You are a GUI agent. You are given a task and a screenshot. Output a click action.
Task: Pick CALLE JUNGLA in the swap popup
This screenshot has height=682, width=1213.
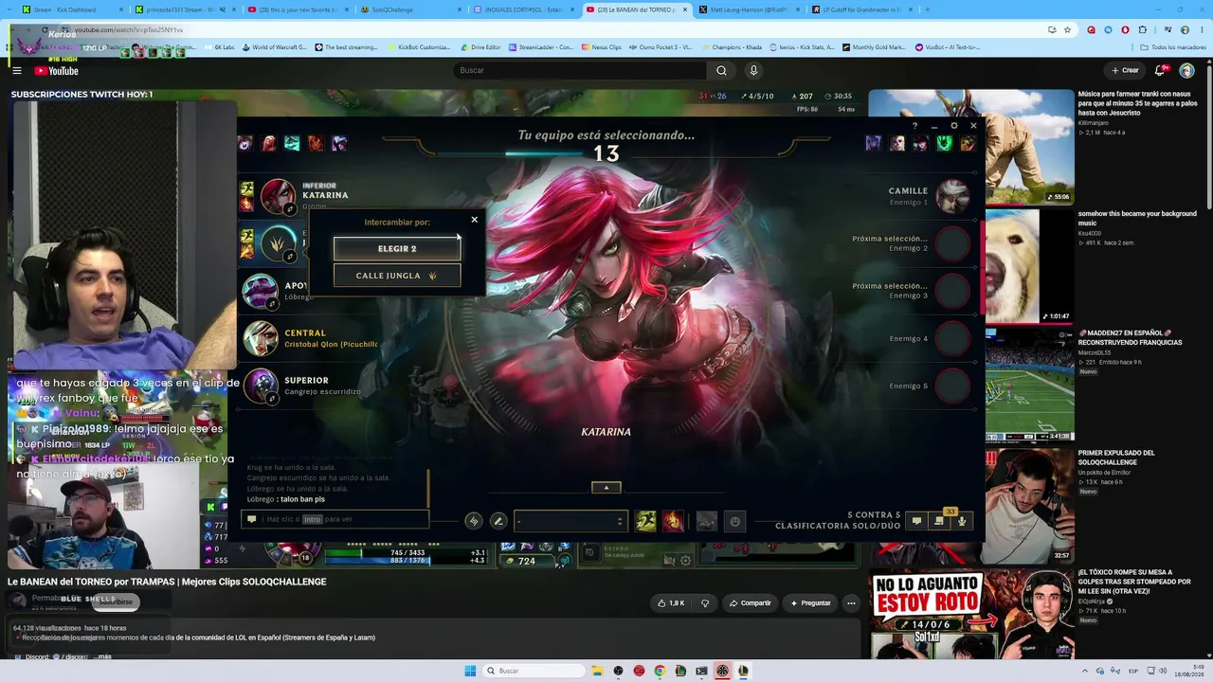[x=397, y=276]
